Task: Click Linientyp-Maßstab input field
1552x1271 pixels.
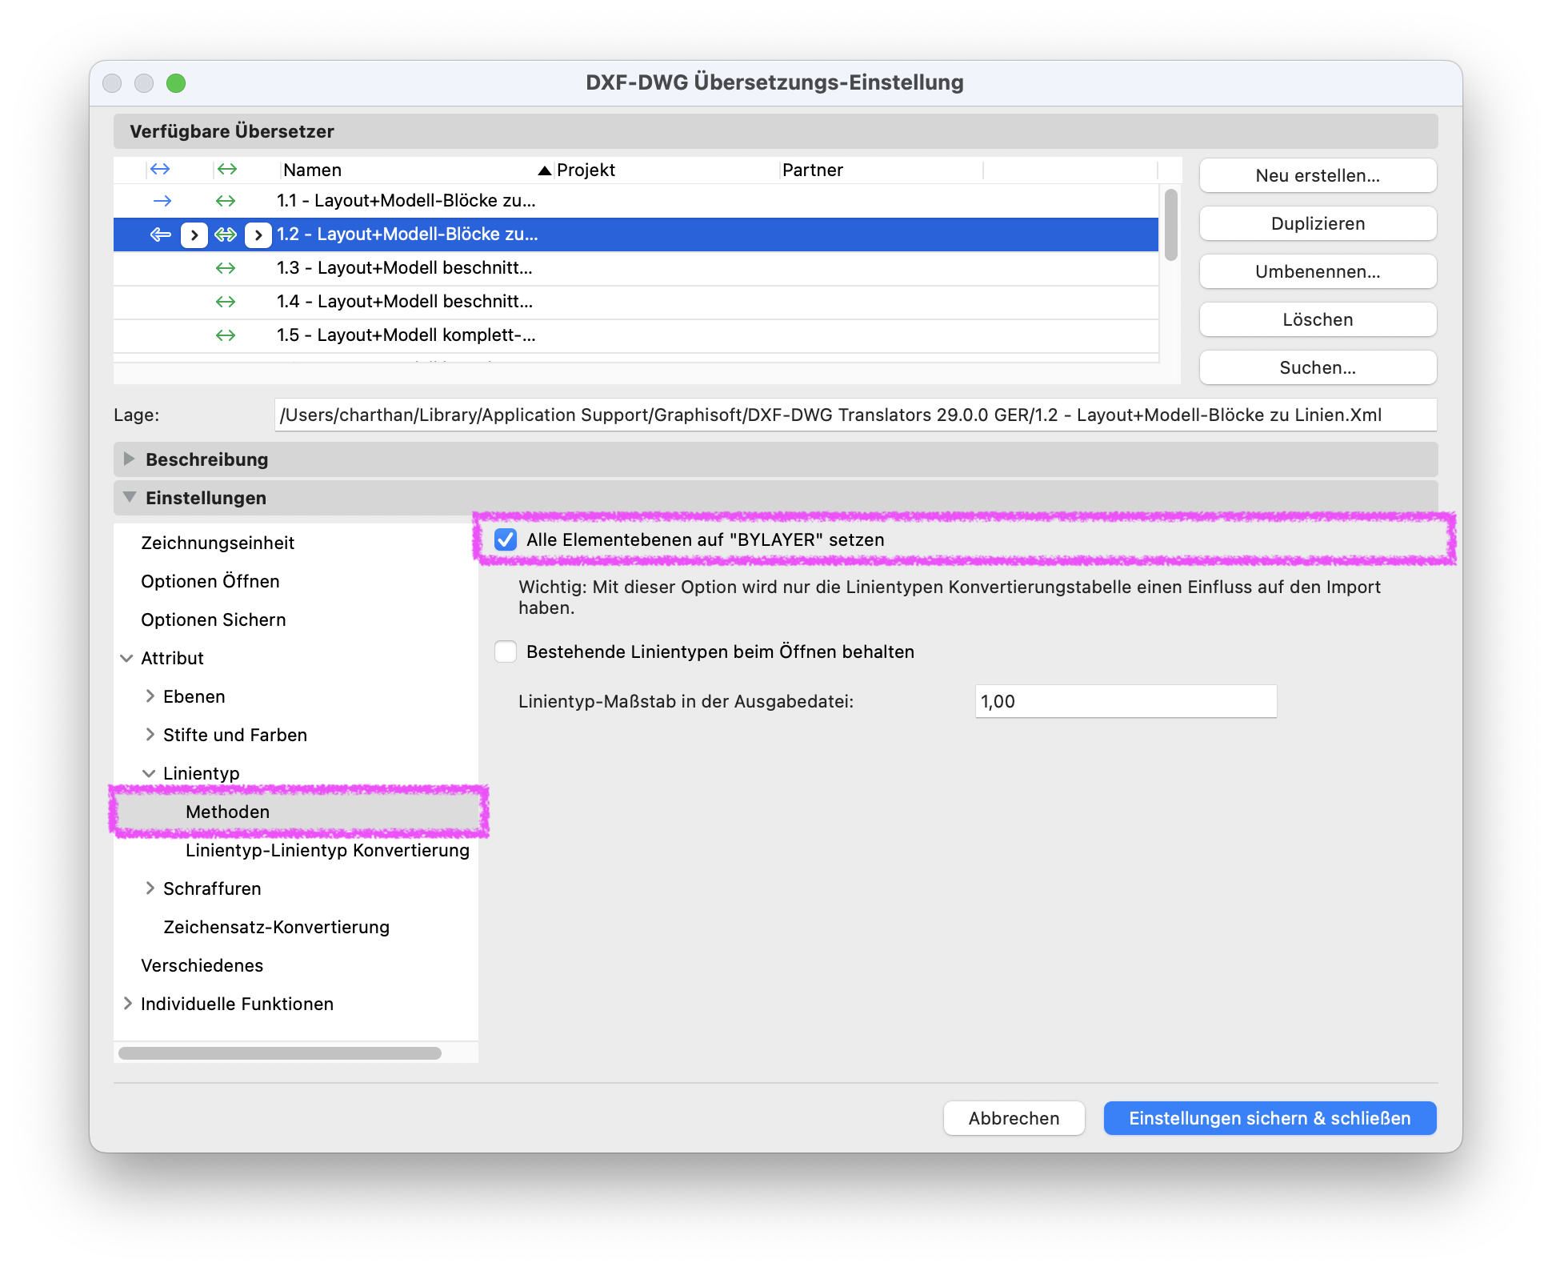Action: [x=1126, y=701]
